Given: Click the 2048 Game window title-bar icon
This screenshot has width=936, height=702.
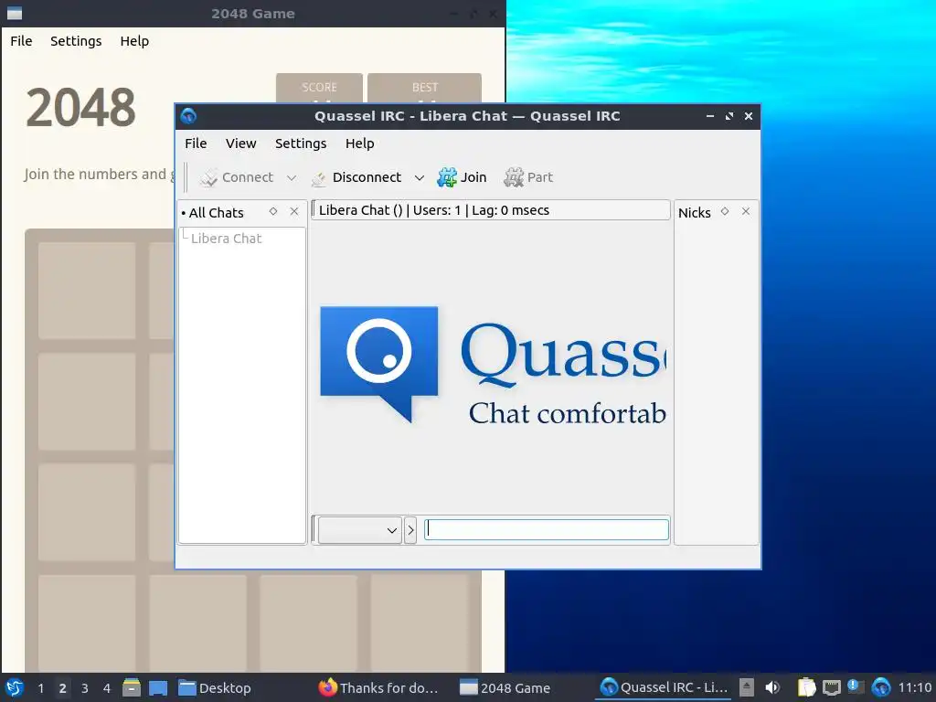Looking at the screenshot, I should (x=15, y=13).
